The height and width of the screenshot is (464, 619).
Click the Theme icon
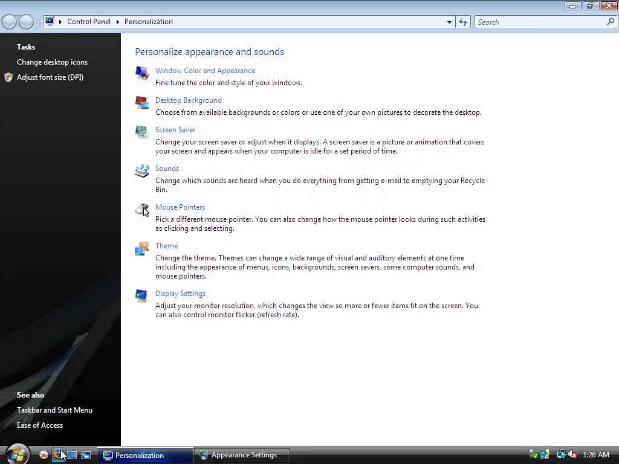(142, 248)
